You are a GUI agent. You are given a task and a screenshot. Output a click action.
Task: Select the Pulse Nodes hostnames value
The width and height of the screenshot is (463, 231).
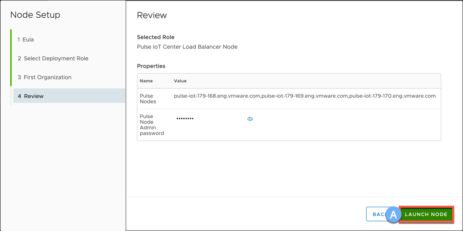(x=305, y=96)
